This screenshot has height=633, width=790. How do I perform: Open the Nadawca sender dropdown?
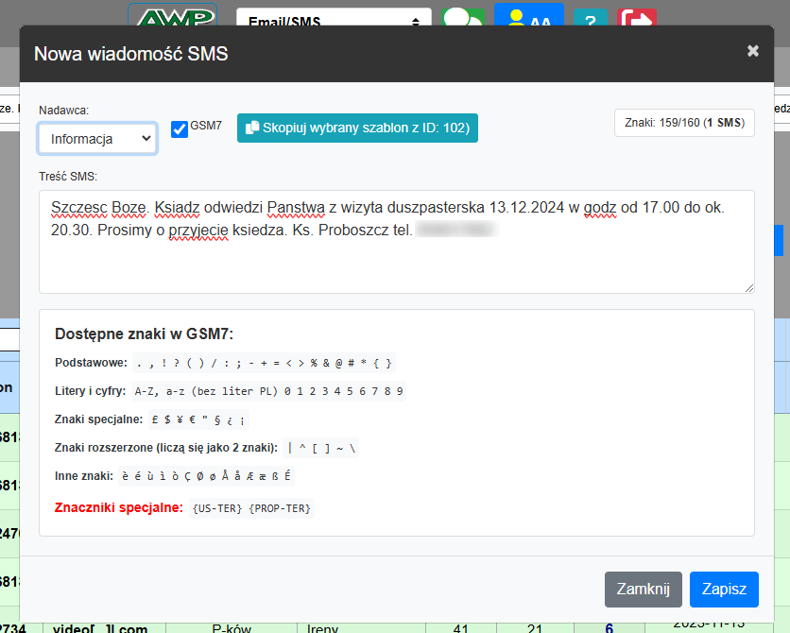[x=97, y=138]
